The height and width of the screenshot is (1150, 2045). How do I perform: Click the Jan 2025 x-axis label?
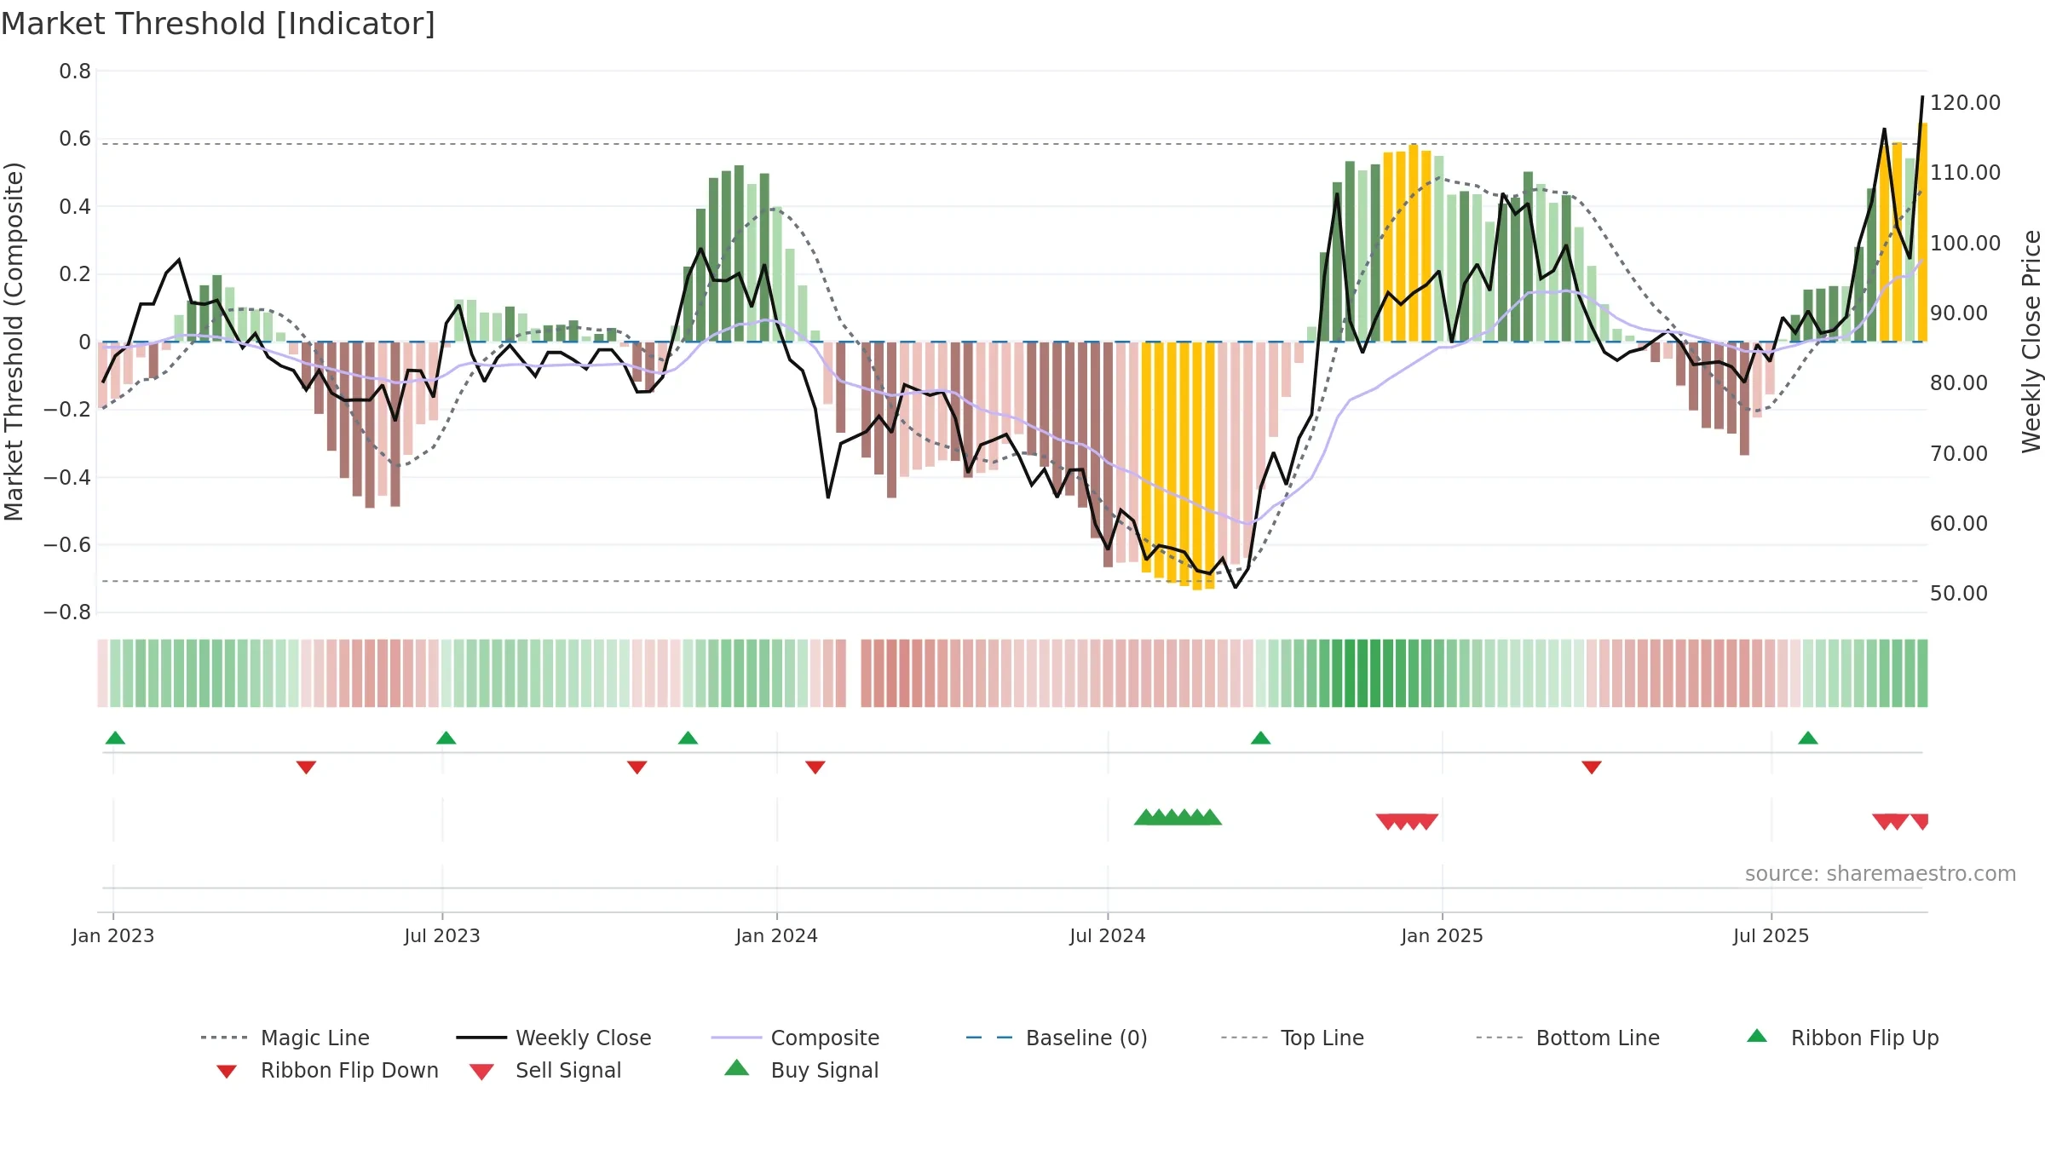pyautogui.click(x=1442, y=935)
